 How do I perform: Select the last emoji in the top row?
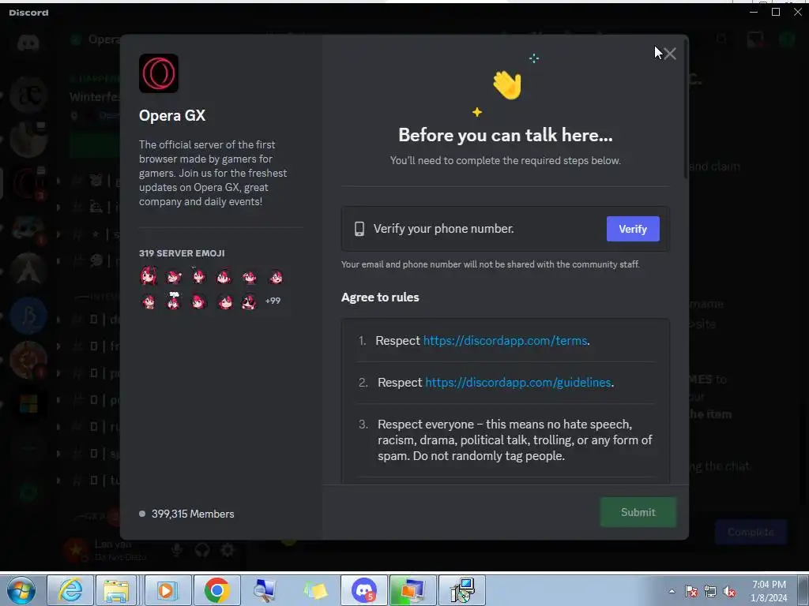coord(276,277)
